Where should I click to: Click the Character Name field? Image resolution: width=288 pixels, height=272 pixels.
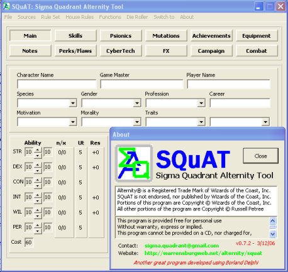coord(57,84)
